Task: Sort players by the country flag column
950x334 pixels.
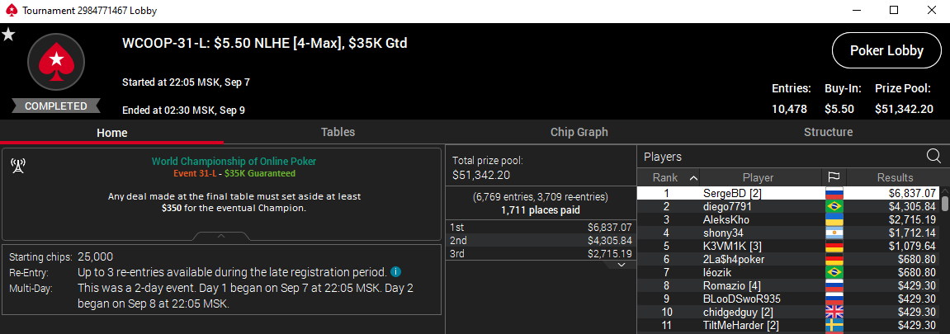Action: [x=834, y=177]
